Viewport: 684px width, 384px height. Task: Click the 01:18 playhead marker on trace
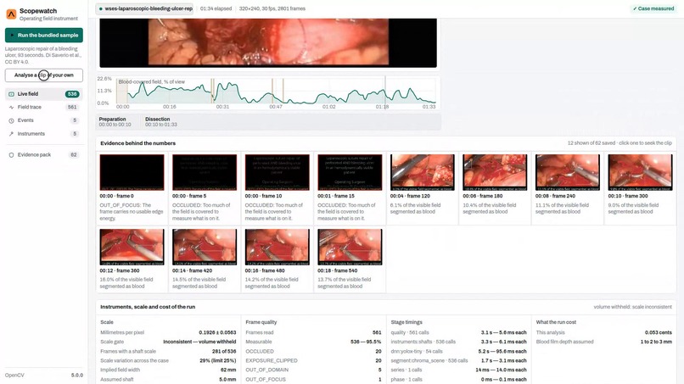[384, 93]
